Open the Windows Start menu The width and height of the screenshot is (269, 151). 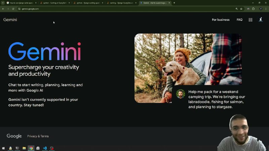pos(3,148)
